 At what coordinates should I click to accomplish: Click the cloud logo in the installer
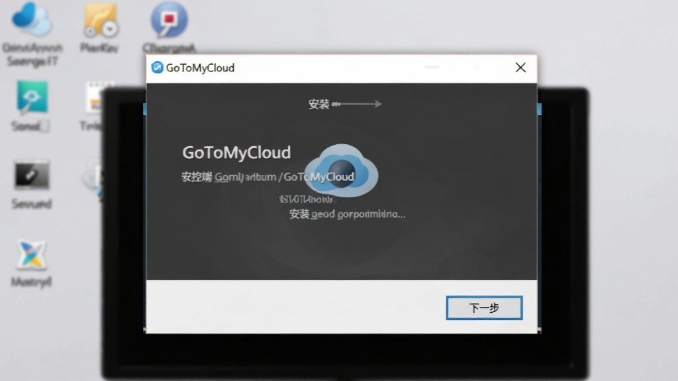(341, 170)
